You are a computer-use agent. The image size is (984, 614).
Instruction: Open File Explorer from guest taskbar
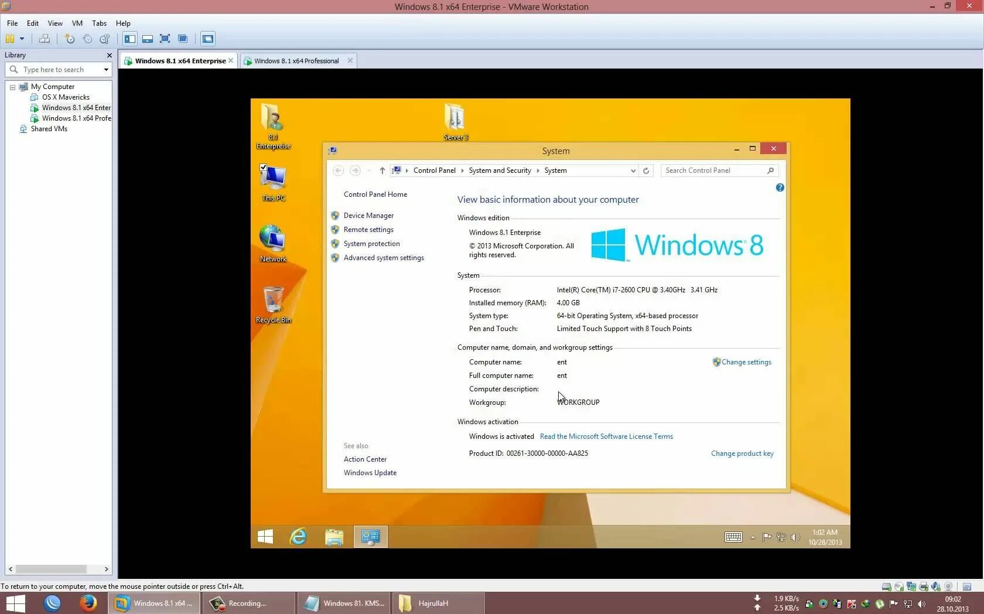click(334, 537)
